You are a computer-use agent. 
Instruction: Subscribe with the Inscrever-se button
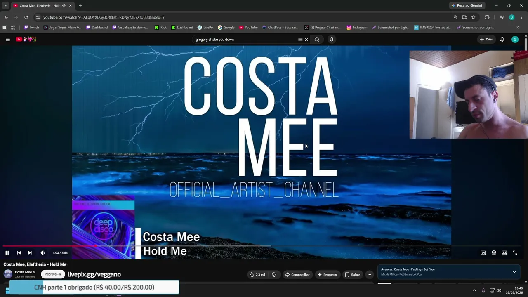click(x=53, y=274)
